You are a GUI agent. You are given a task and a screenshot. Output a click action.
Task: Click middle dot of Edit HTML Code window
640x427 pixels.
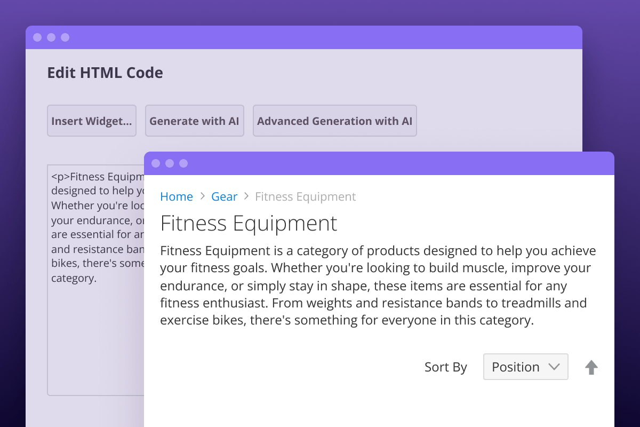(x=51, y=37)
